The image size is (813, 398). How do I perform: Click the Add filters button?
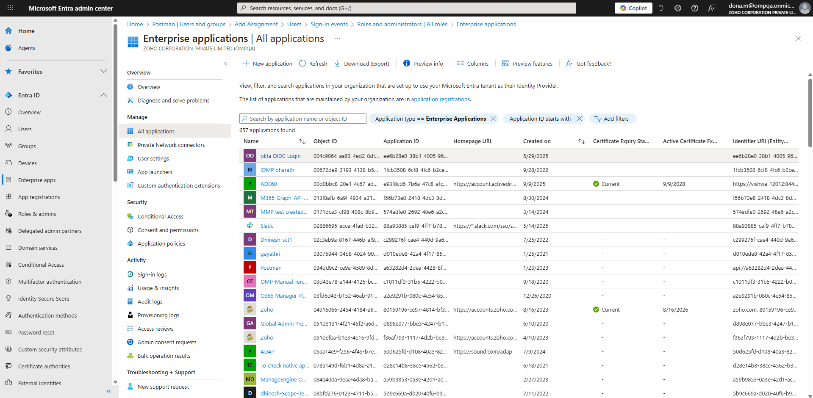613,119
